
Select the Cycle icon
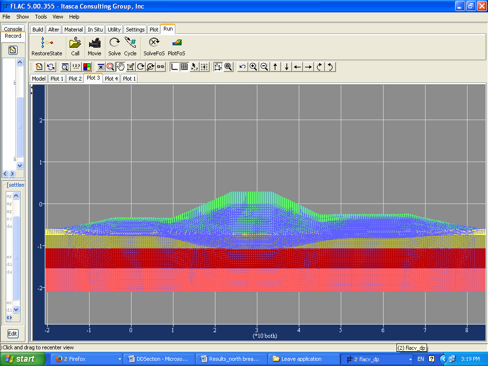tap(130, 46)
